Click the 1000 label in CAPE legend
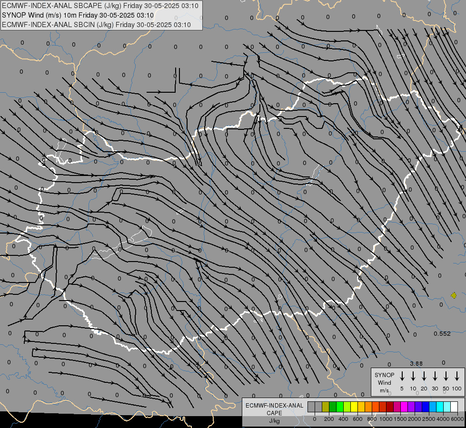The image size is (466, 428). click(x=386, y=419)
